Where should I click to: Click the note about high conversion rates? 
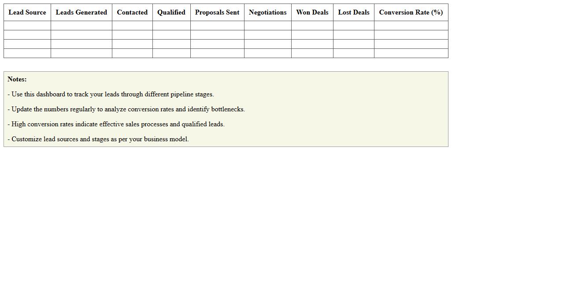116,124
